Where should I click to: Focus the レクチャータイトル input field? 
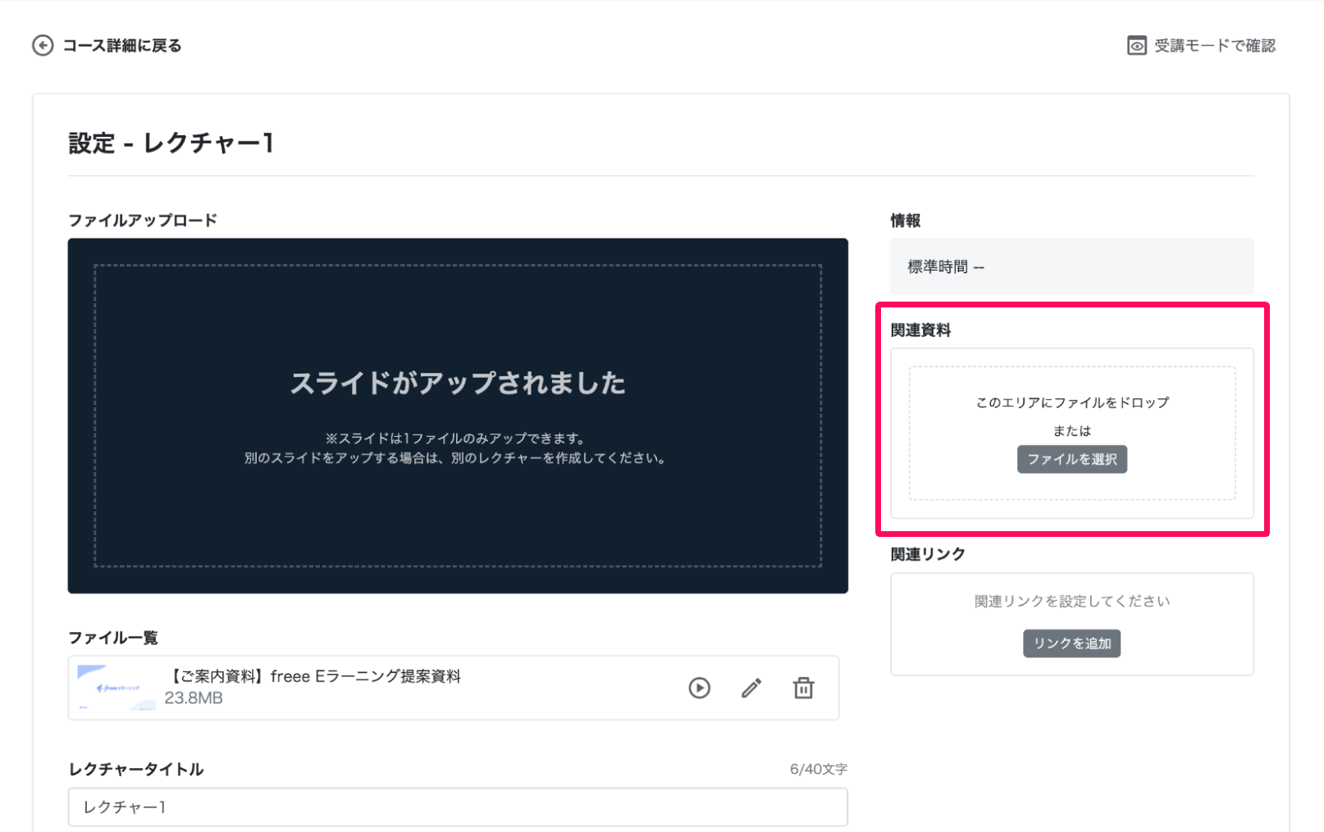pyautogui.click(x=458, y=807)
